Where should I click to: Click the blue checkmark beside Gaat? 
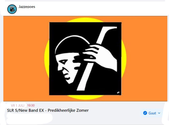(145, 113)
